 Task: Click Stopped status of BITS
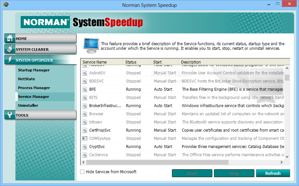pyautogui.click(x=133, y=98)
